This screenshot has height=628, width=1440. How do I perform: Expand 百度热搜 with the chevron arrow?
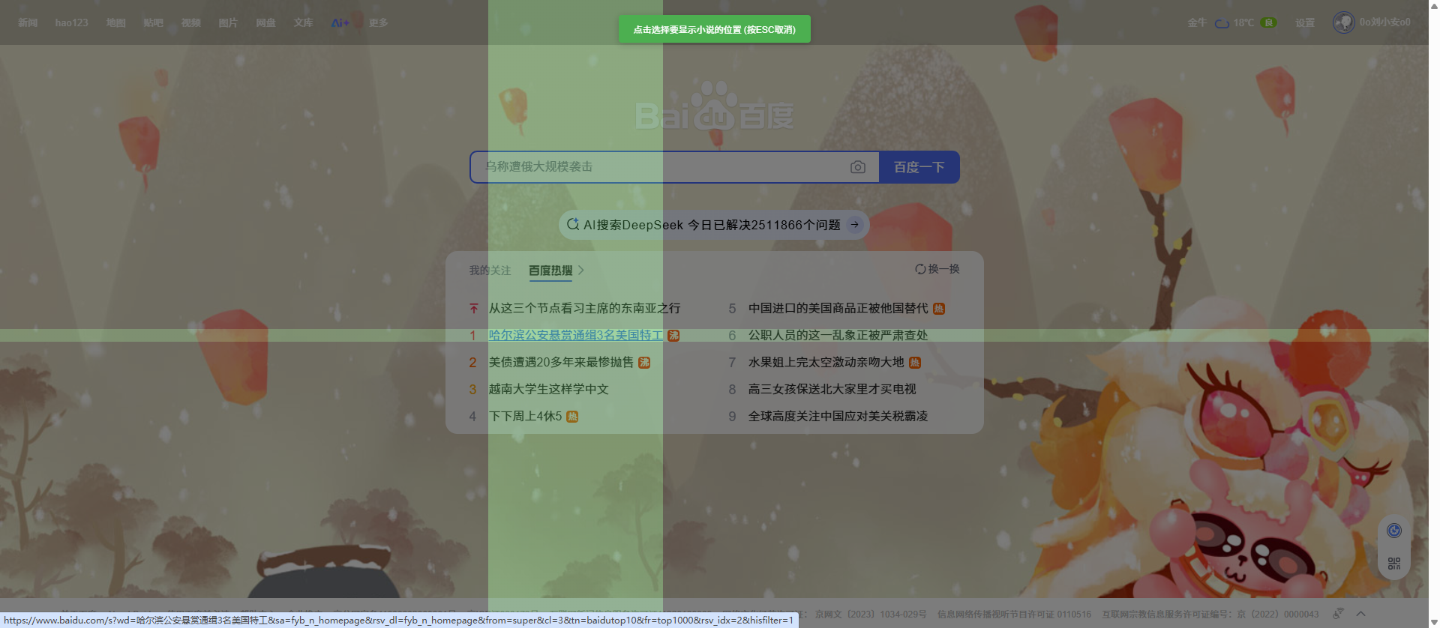click(581, 271)
